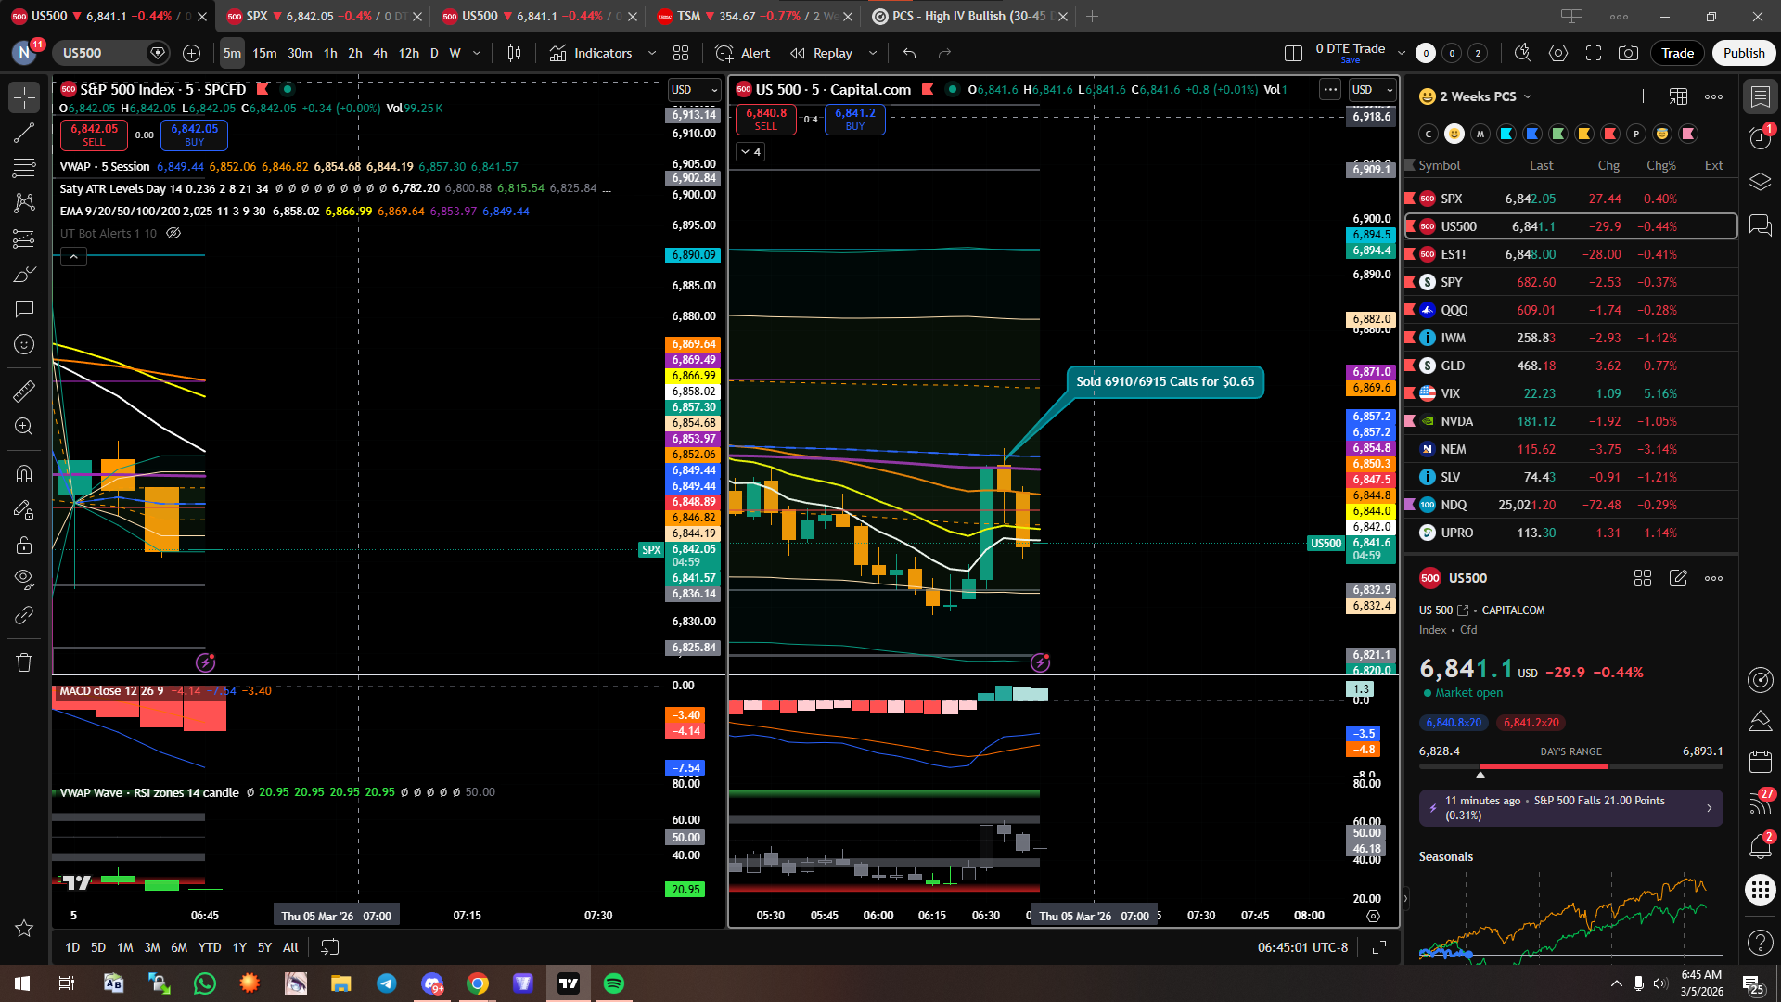
Task: Select the Trend Line drawing tool
Action: 24,133
